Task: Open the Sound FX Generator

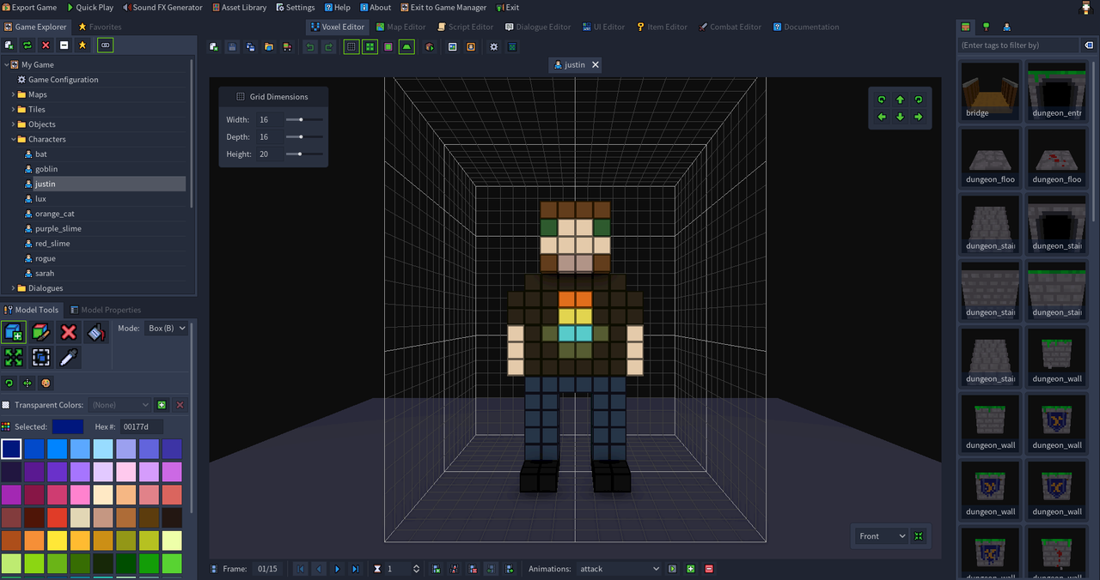Action: (162, 8)
